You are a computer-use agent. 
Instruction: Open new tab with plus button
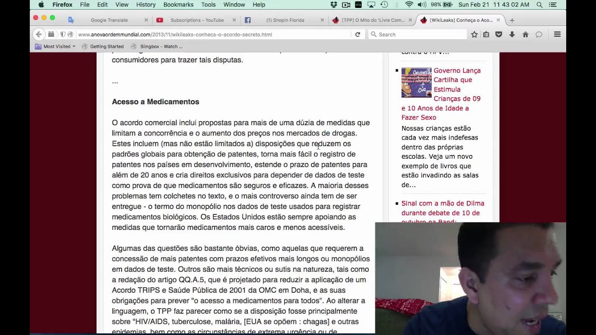[512, 20]
